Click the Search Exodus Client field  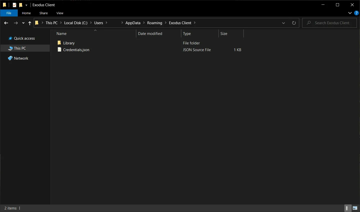coord(329,23)
